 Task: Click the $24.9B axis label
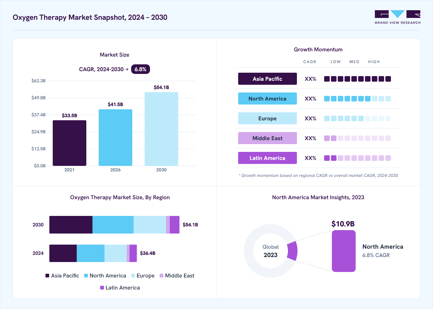click(x=38, y=132)
